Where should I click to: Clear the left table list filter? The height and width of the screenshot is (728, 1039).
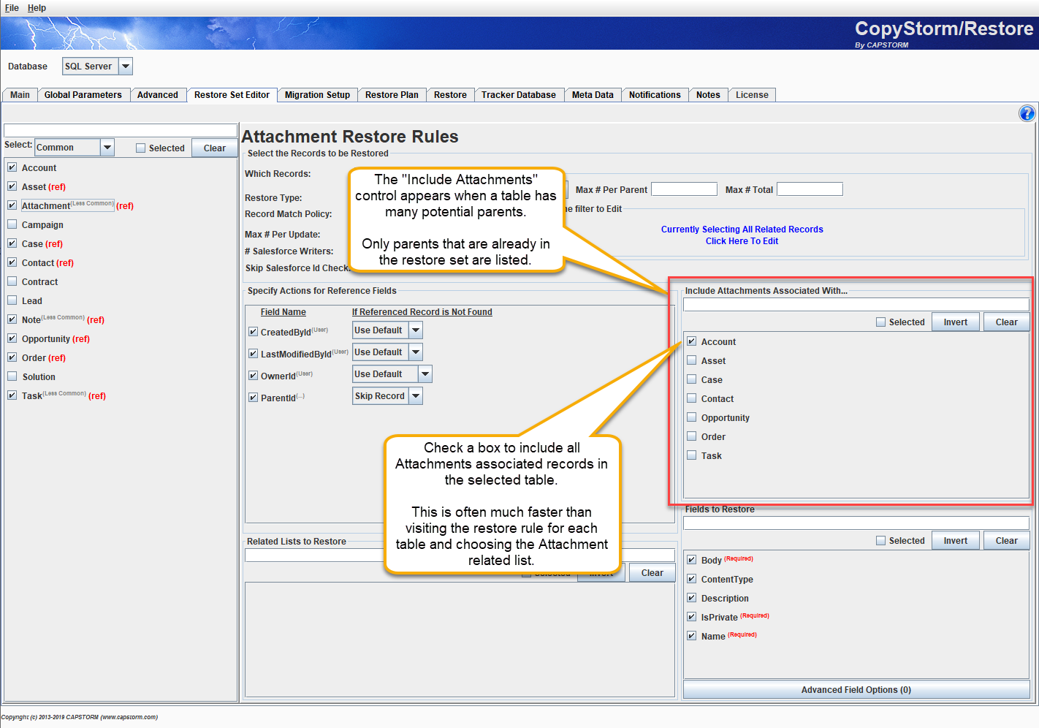pyautogui.click(x=214, y=148)
